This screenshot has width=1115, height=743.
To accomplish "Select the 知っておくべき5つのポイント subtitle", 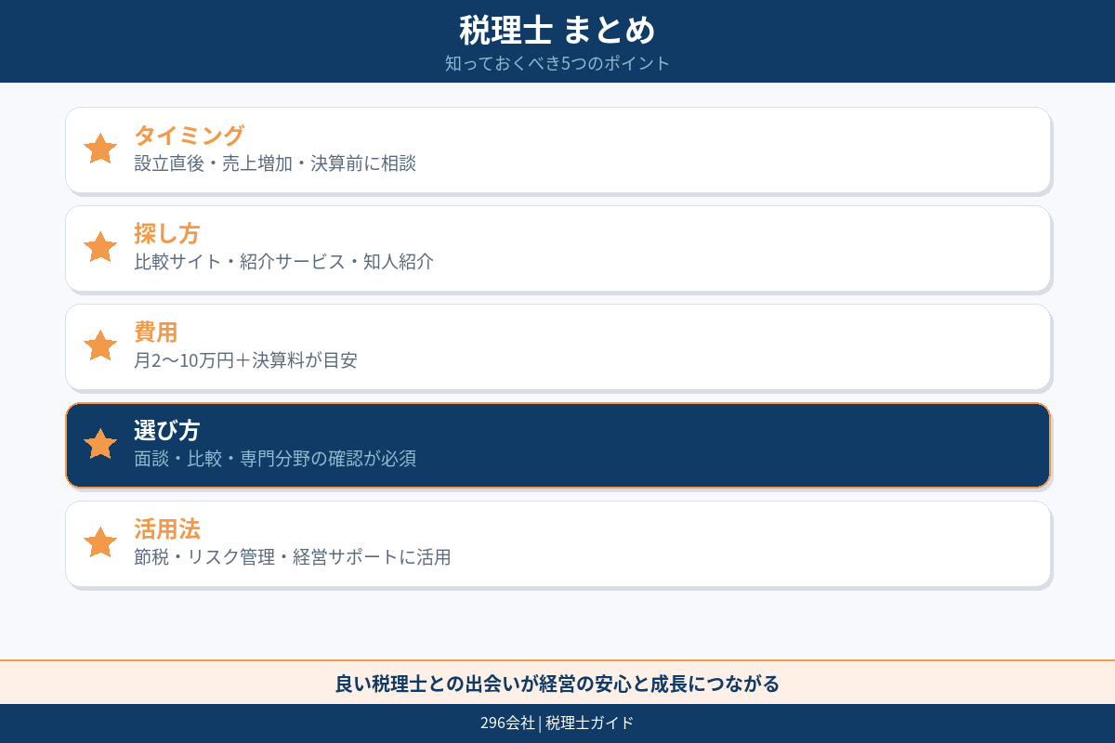I will coord(557,63).
